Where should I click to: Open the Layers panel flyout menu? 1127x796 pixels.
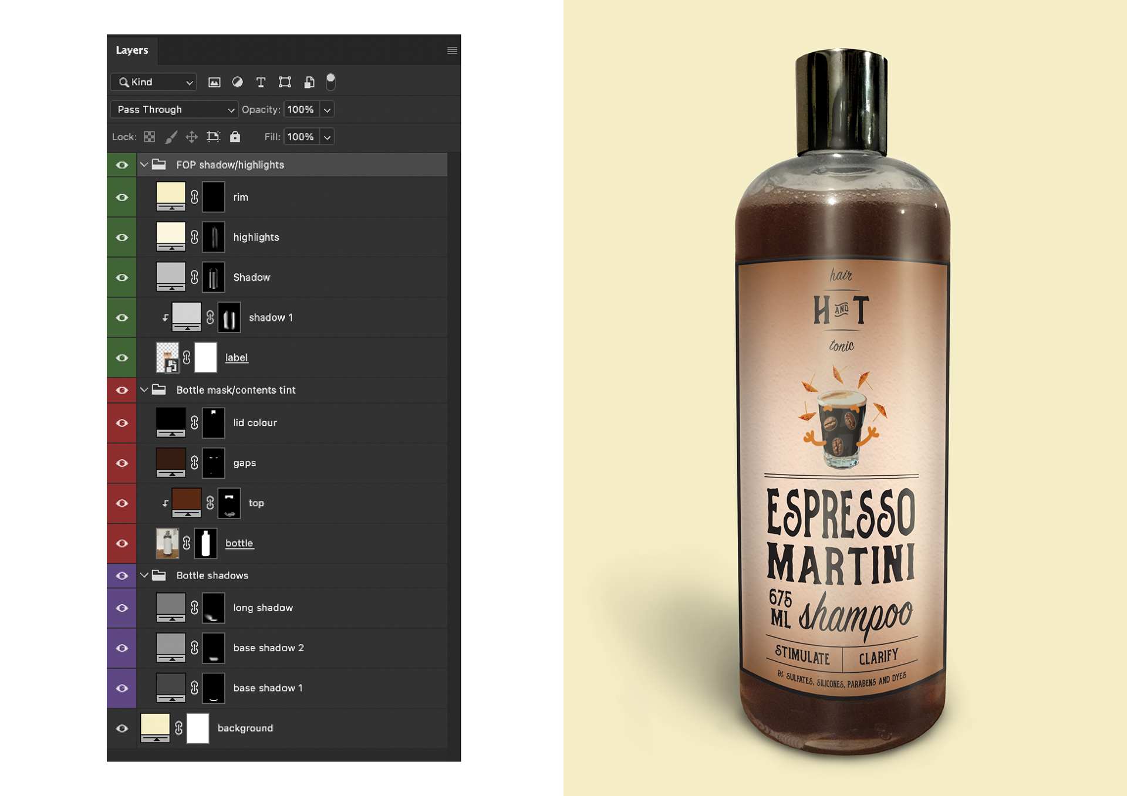(x=452, y=50)
